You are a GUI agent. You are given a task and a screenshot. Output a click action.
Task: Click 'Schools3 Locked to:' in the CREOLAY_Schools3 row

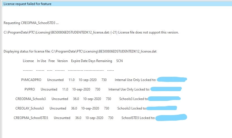coord(132,108)
